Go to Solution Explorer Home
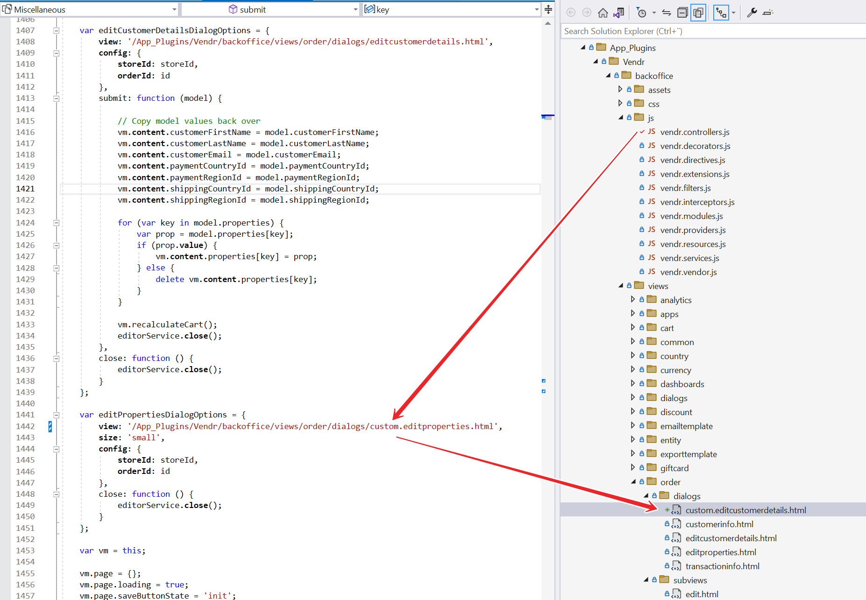This screenshot has width=866, height=600. point(603,13)
